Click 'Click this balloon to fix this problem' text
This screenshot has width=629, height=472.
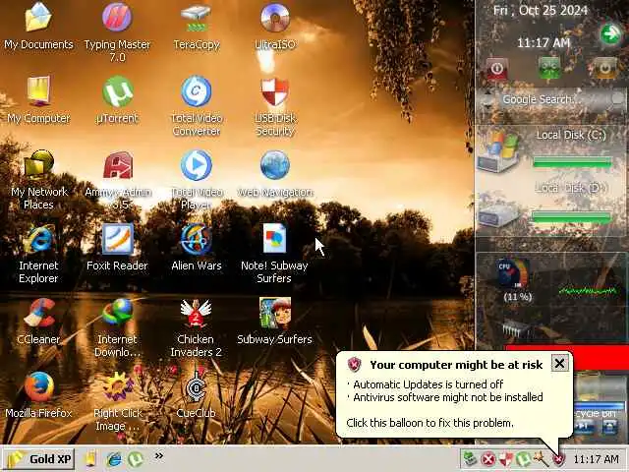click(429, 423)
